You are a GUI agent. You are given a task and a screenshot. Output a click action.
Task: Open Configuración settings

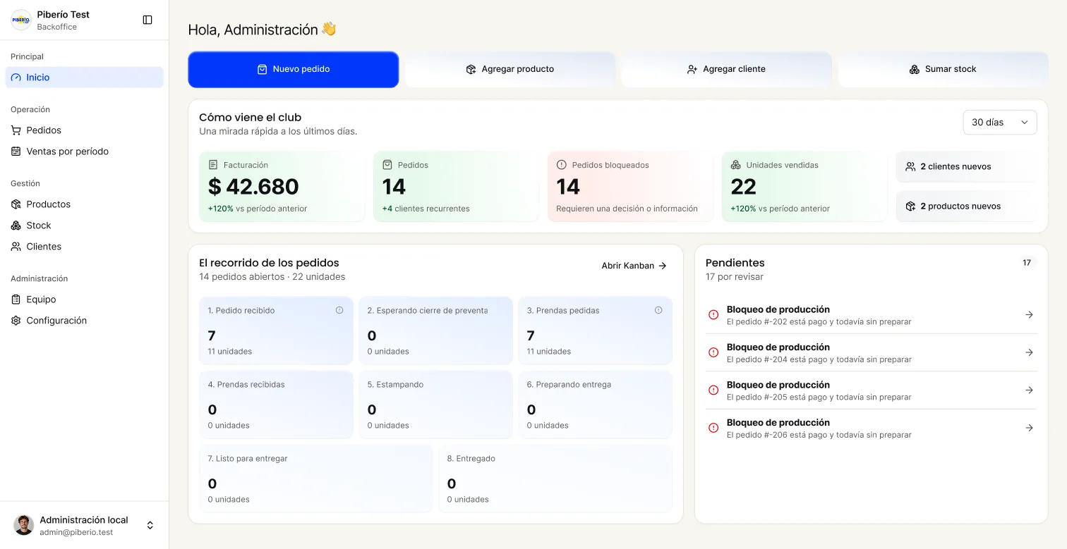click(x=85, y=321)
